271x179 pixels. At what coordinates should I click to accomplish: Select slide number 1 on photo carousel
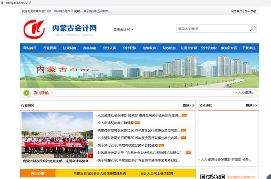(x=90, y=156)
